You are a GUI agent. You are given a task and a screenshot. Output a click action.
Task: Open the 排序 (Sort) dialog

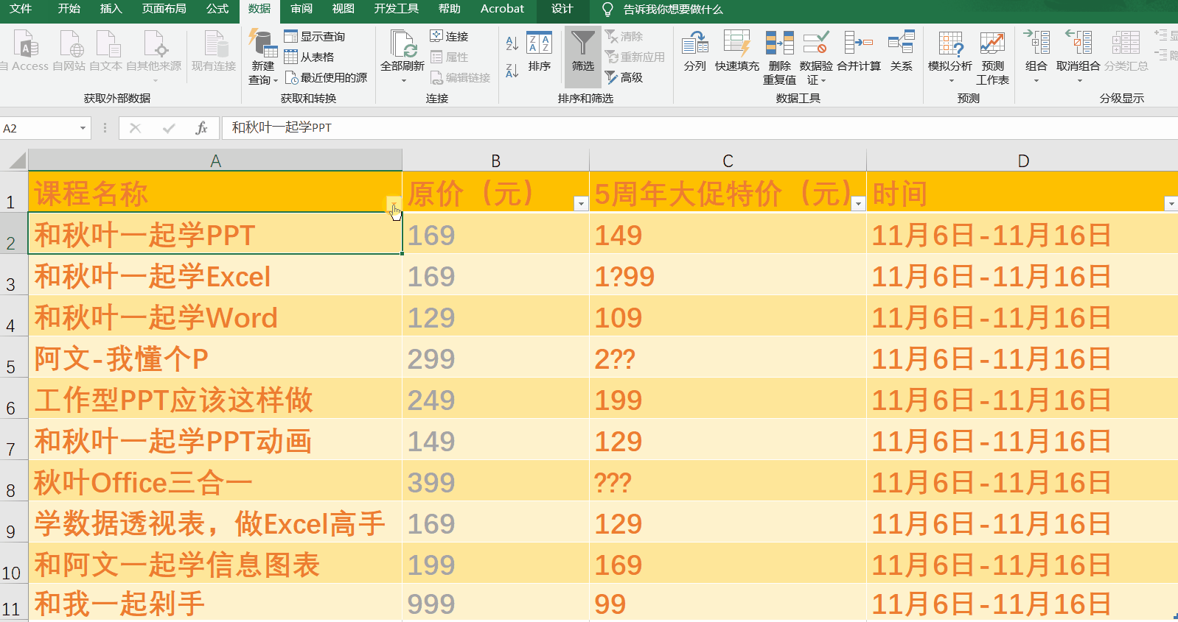540,52
